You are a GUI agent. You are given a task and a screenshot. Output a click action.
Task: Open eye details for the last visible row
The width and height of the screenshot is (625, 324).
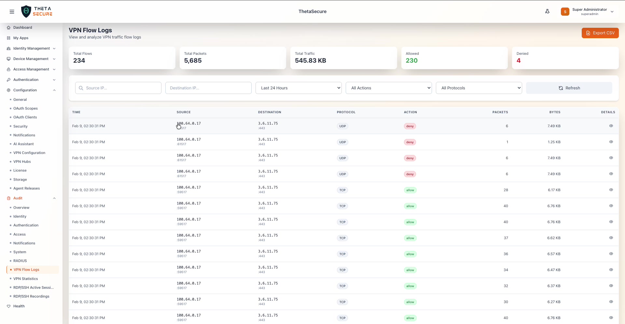pyautogui.click(x=611, y=318)
